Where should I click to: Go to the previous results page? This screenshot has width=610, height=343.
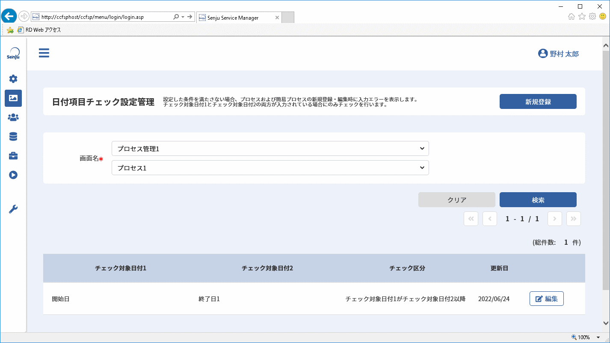point(490,219)
